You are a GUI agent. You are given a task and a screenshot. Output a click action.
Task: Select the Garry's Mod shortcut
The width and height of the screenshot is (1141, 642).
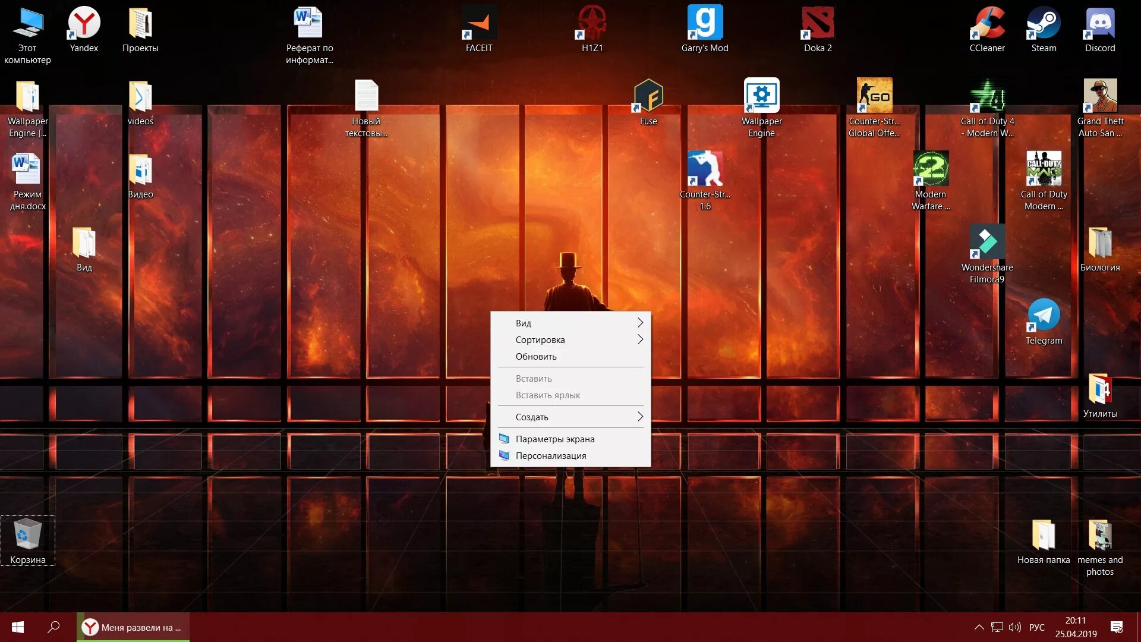(x=705, y=30)
